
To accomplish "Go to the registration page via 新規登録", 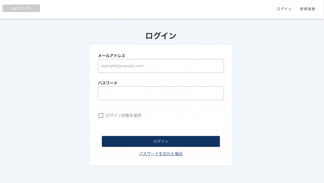I will pos(308,9).
